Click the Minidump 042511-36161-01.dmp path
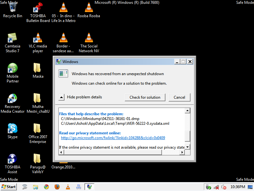This screenshot has width=254, height=191. [100, 119]
